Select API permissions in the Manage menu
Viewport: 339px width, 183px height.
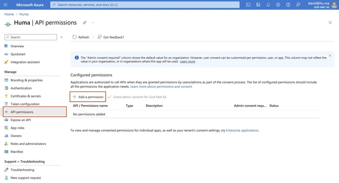click(35, 112)
